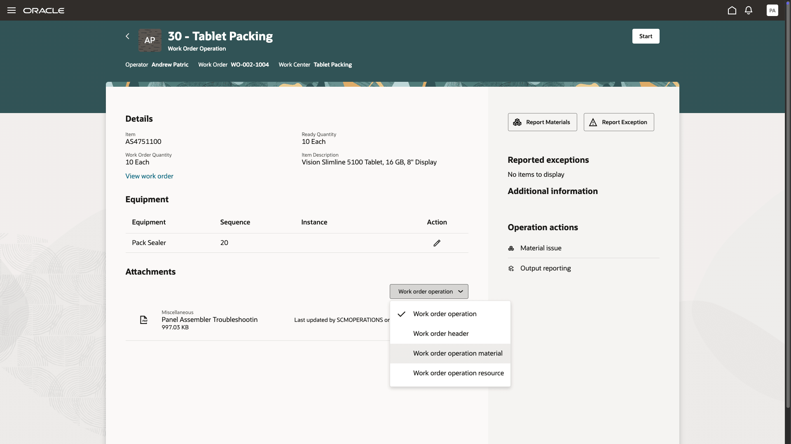
Task: Go to the home page icon
Action: (x=732, y=10)
